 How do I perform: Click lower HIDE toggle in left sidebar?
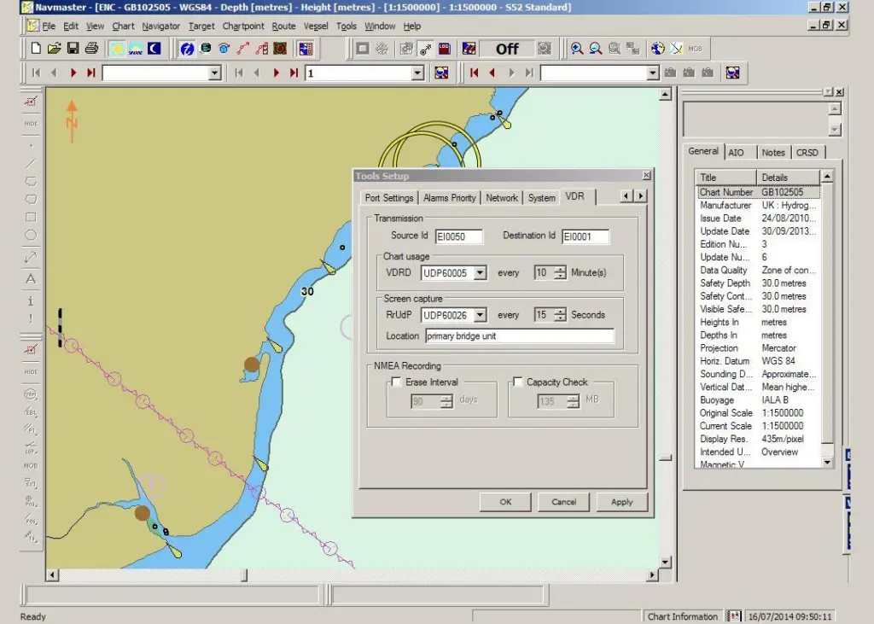[x=31, y=372]
